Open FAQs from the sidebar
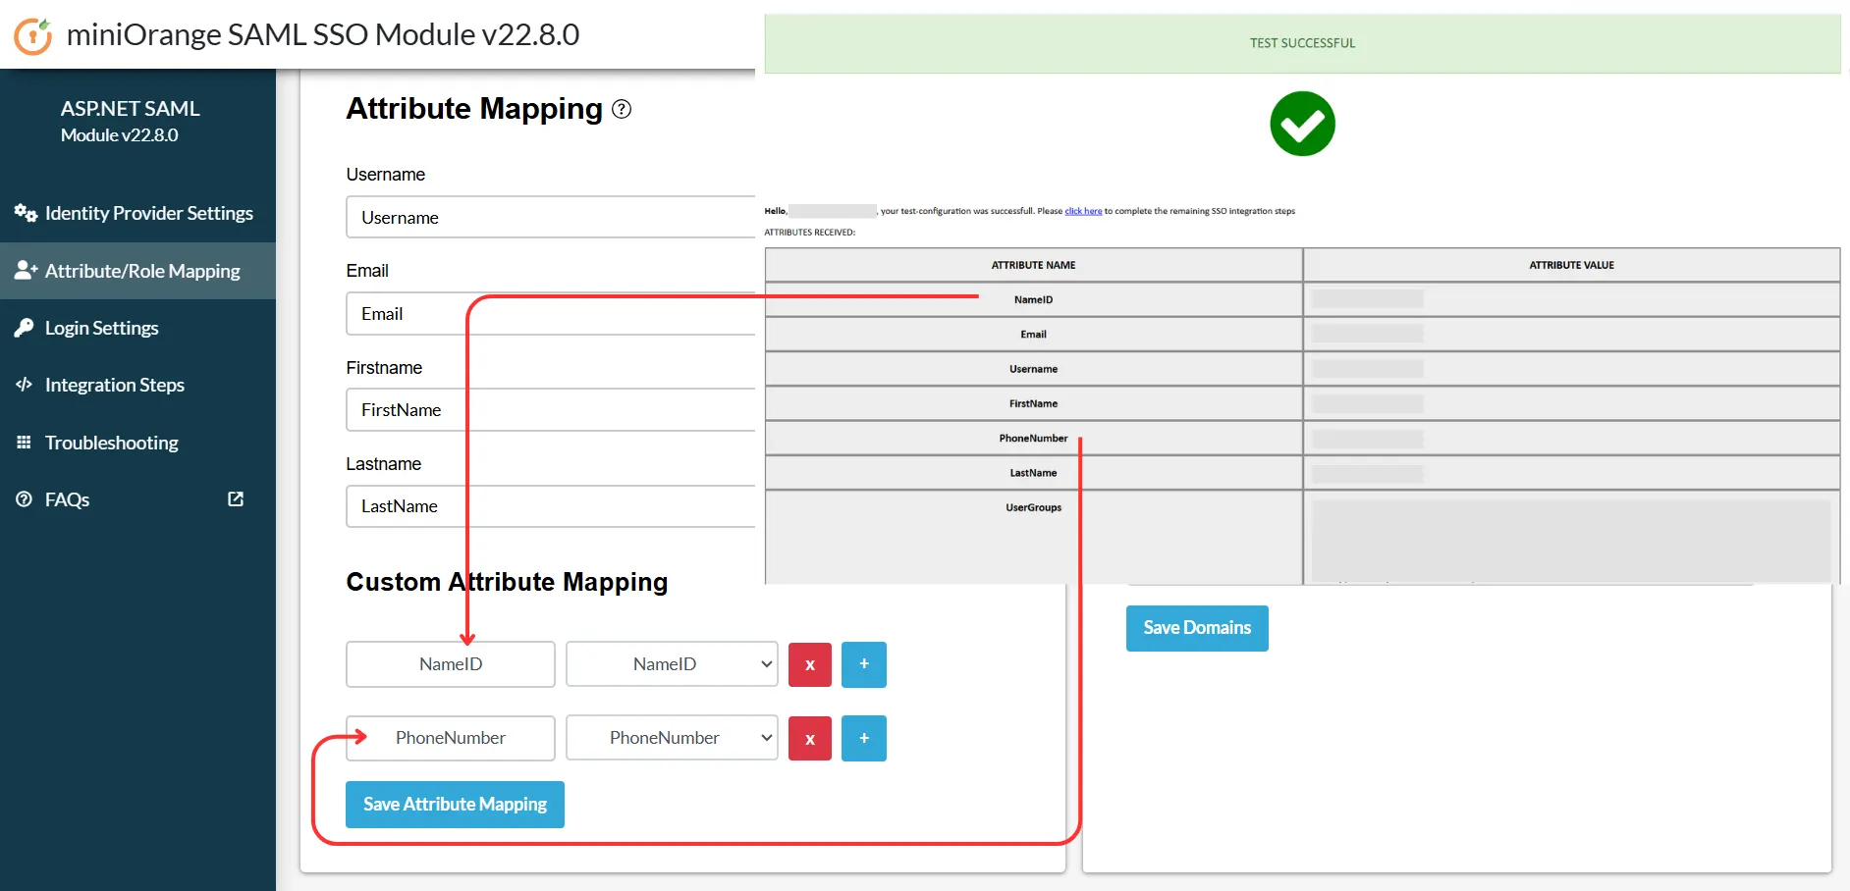This screenshot has height=891, width=1850. tap(137, 499)
